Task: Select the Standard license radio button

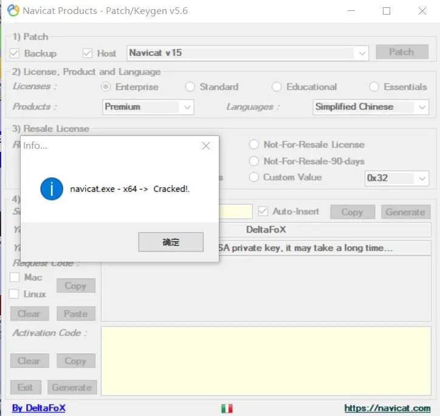Action: pyautogui.click(x=190, y=87)
